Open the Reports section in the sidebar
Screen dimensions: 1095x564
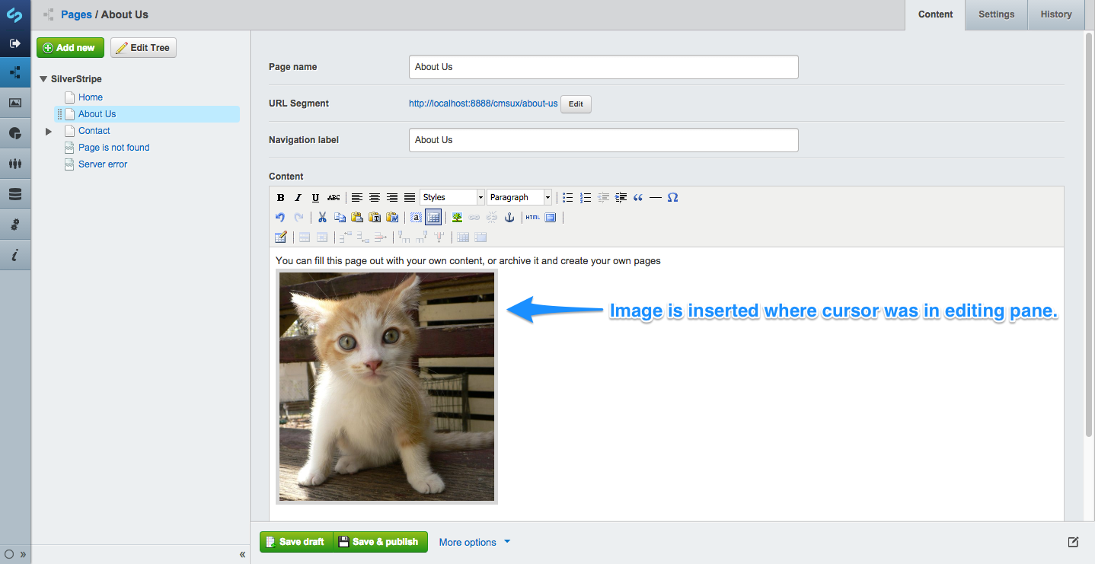coord(15,133)
